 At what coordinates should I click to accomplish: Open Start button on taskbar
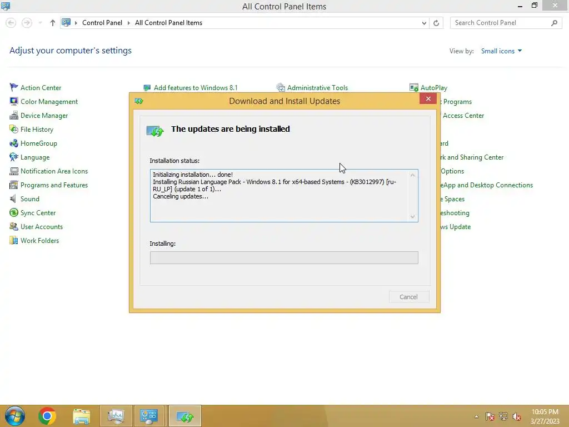coord(15,416)
